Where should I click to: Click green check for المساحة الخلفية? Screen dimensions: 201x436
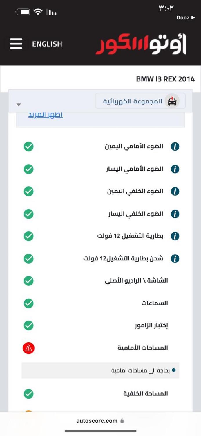click(28, 394)
